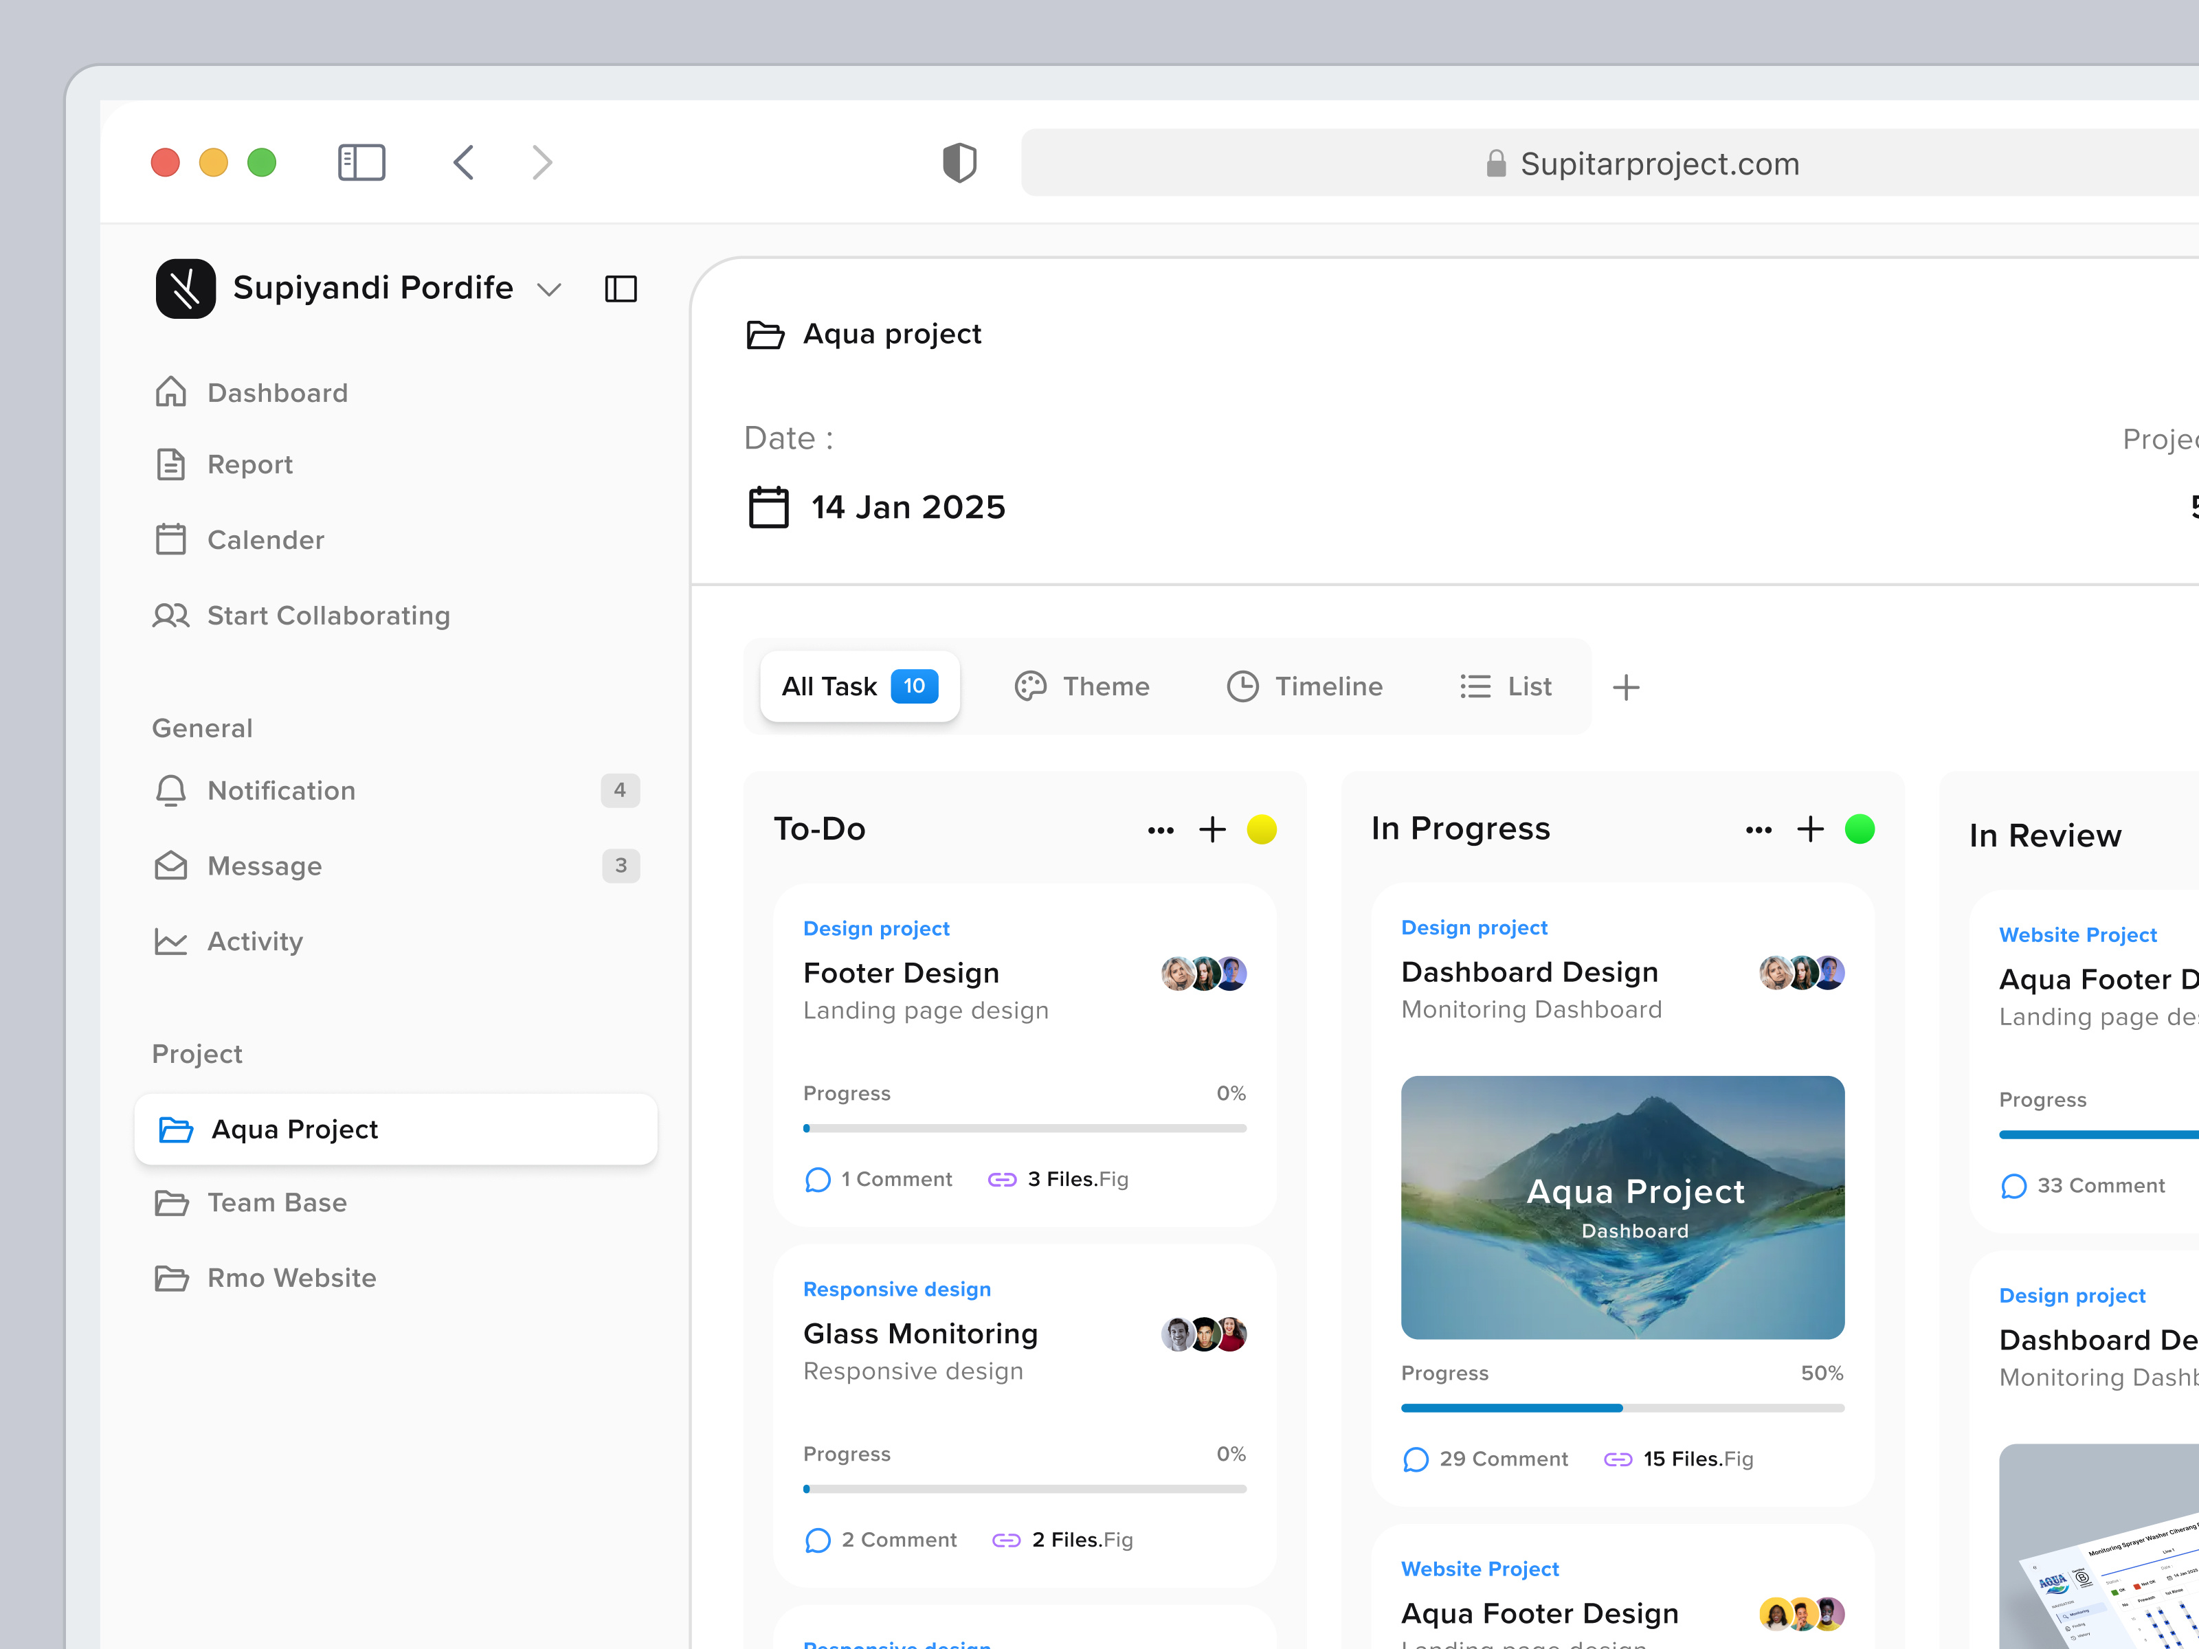Expand the Supiyandi Pordife workspace dropdown
This screenshot has height=1649, width=2199.
click(550, 289)
